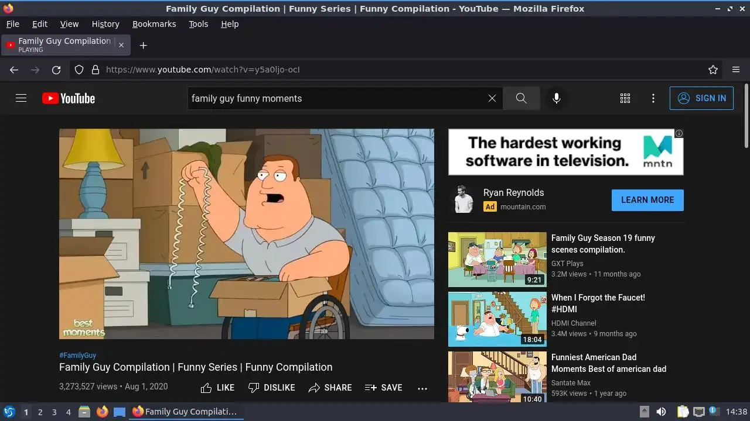Close the Family Guy Compilation tab
The width and height of the screenshot is (750, 421).
point(121,45)
